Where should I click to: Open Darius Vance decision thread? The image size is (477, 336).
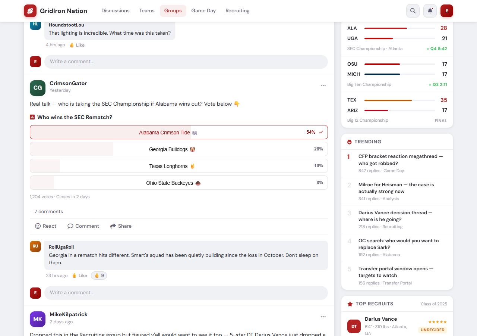pos(395,216)
